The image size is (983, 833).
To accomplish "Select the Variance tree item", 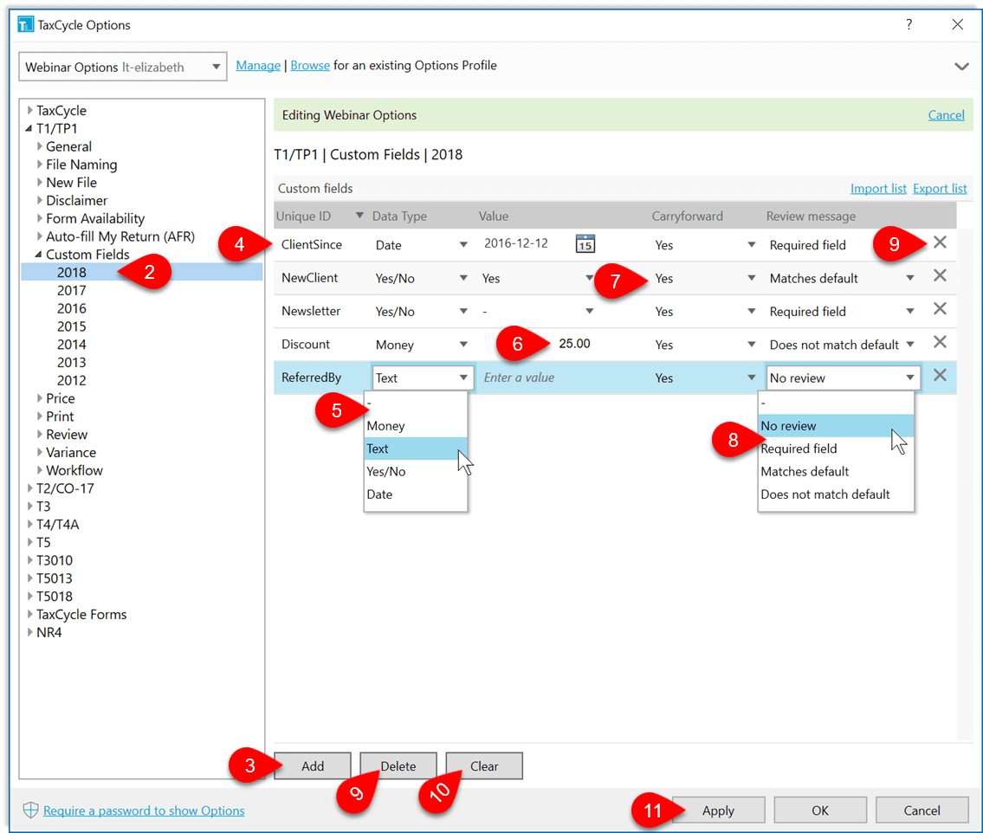I will tap(71, 453).
